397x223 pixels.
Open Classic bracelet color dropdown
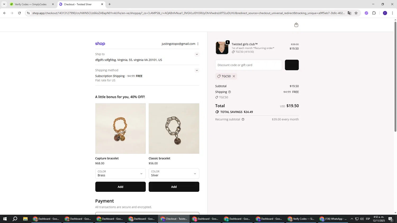click(174, 174)
